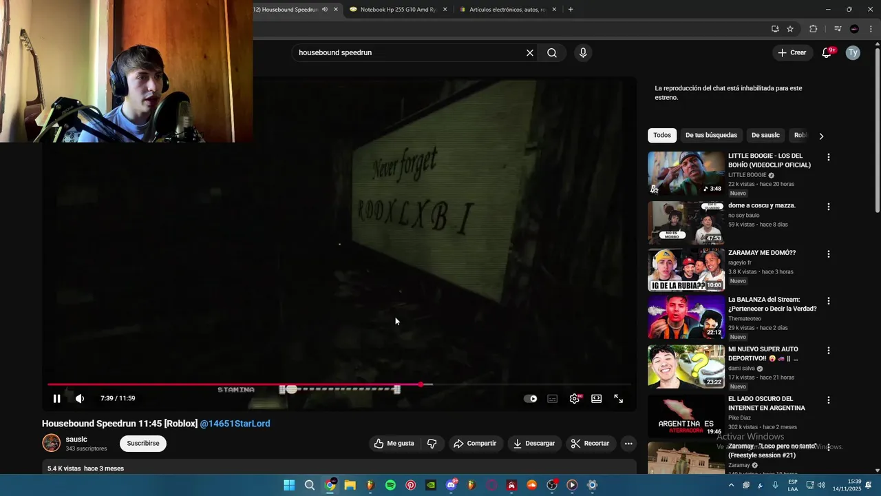The height and width of the screenshot is (496, 881).
Task: Click the install app icon in address bar
Action: [775, 28]
